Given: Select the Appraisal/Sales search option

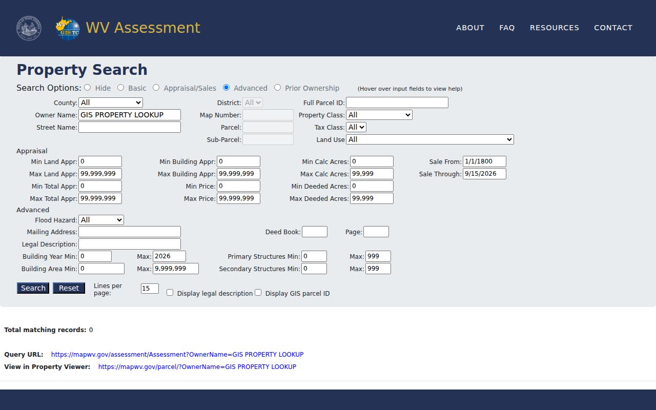Looking at the screenshot, I should click(156, 88).
